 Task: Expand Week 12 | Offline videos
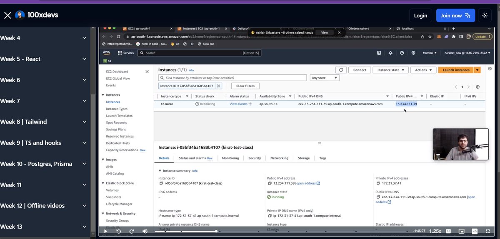click(x=45, y=206)
